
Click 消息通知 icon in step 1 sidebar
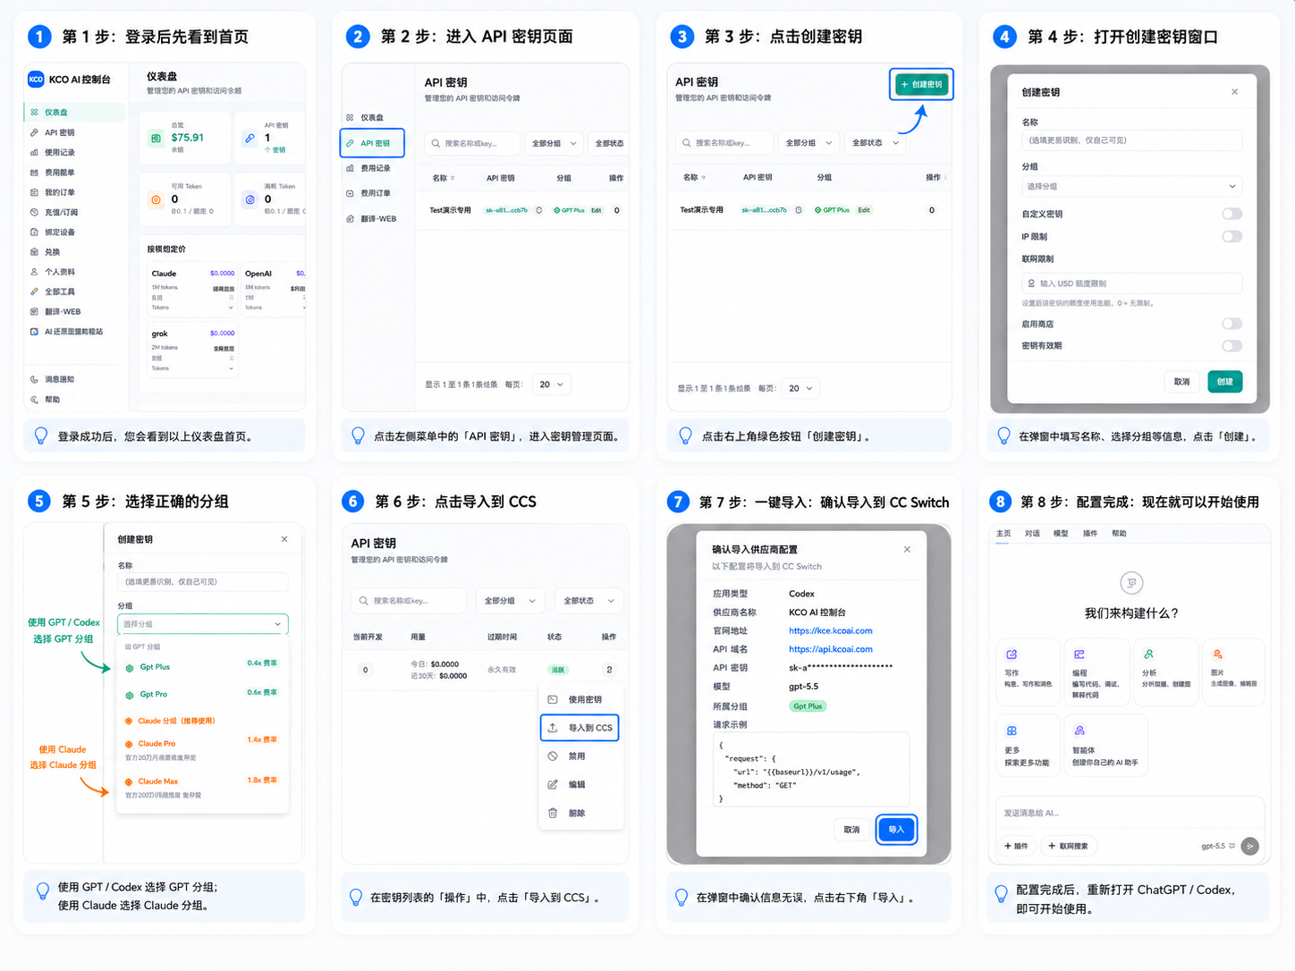(x=34, y=379)
